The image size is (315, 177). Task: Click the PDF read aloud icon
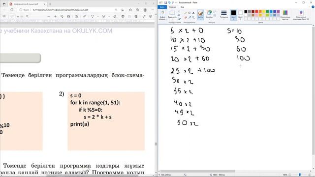pyautogui.click(x=85, y=16)
